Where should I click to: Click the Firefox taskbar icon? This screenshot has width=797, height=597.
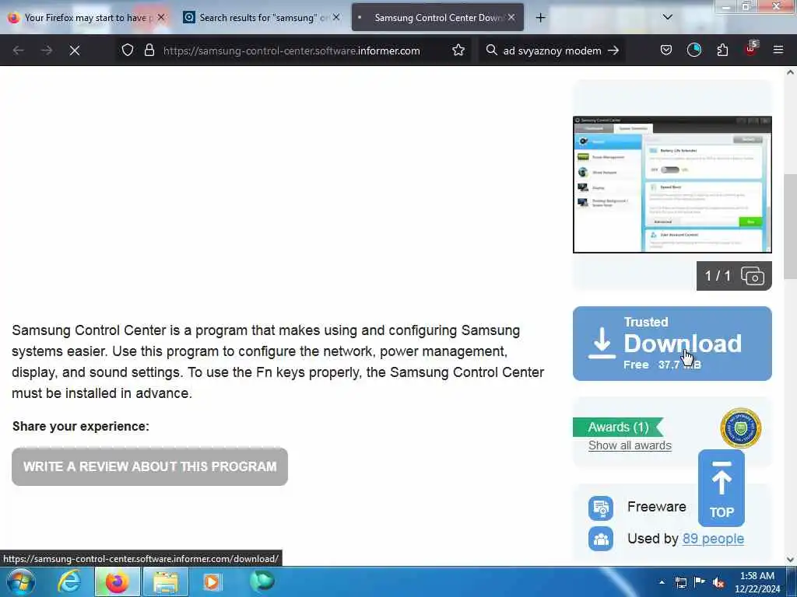pyautogui.click(x=117, y=581)
